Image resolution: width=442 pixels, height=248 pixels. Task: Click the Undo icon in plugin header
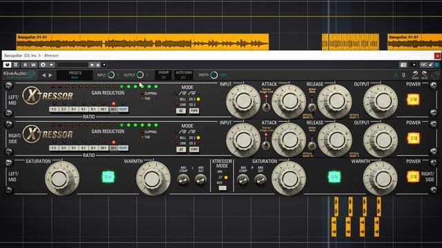(415, 75)
